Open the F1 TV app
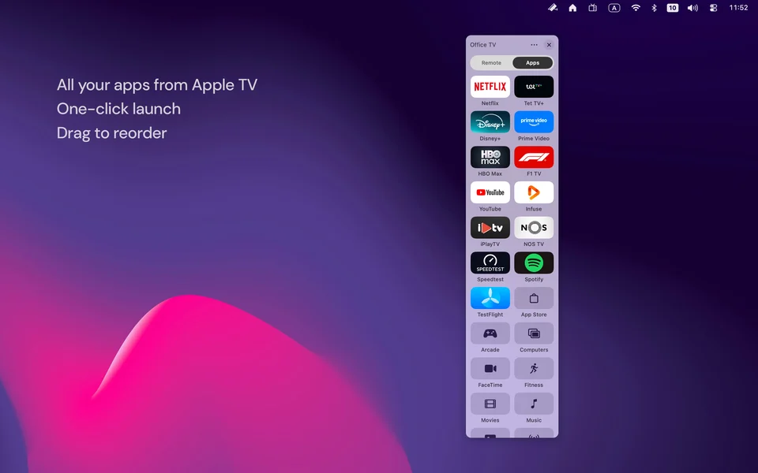 click(534, 158)
